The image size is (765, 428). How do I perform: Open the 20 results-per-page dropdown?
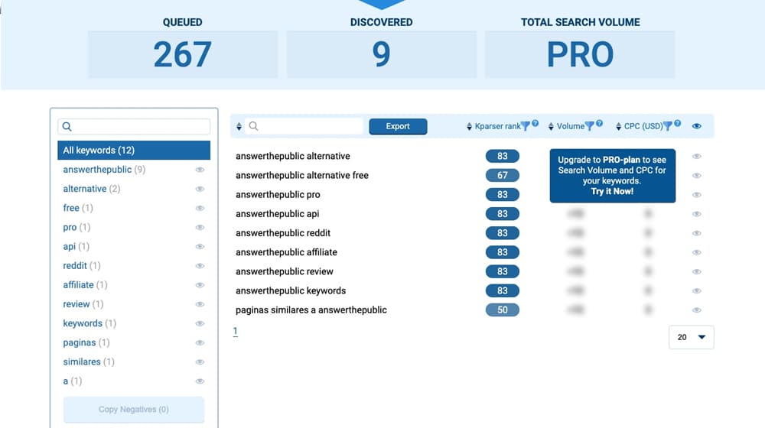click(x=692, y=337)
